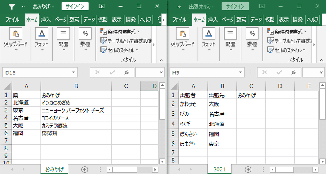Click テーブルとして書式設定 in おみやげ window
The image size is (326, 174).
point(126,41)
